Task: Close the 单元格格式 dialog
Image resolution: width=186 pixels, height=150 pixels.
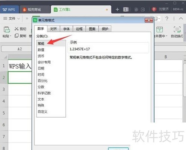Action: [149, 20]
